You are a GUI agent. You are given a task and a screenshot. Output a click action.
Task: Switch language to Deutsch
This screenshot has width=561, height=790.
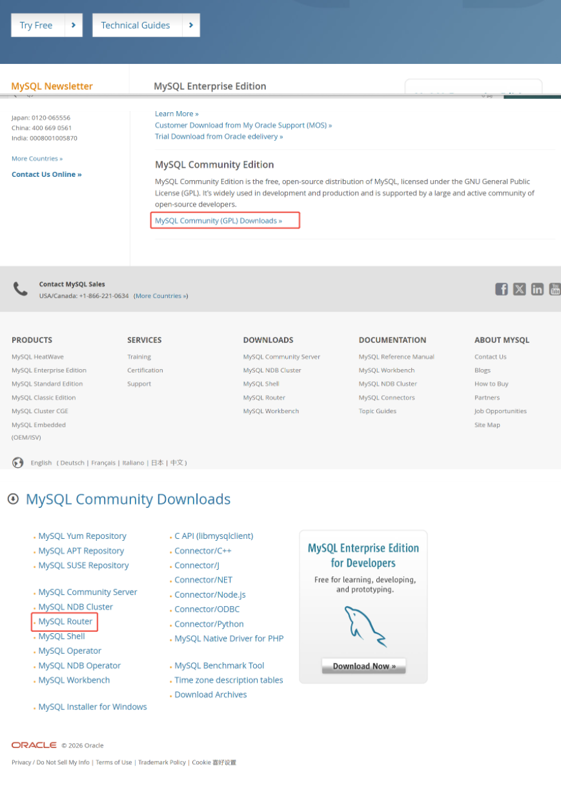[x=72, y=463]
